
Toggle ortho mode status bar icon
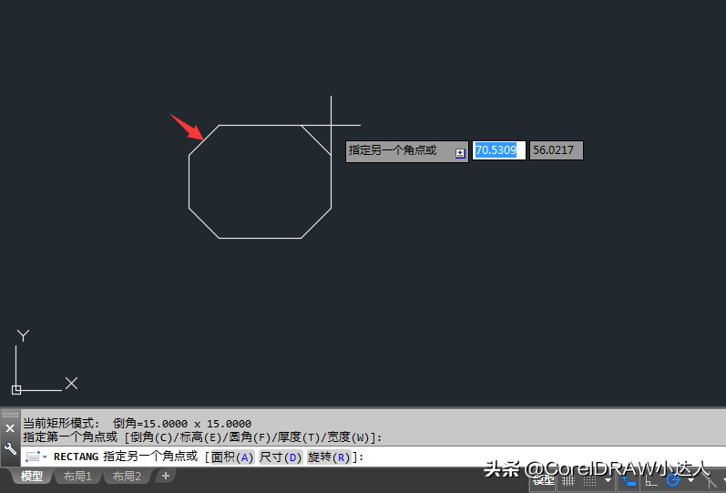pyautogui.click(x=651, y=479)
